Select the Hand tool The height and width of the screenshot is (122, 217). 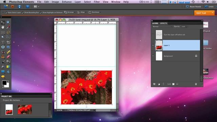click(3, 27)
